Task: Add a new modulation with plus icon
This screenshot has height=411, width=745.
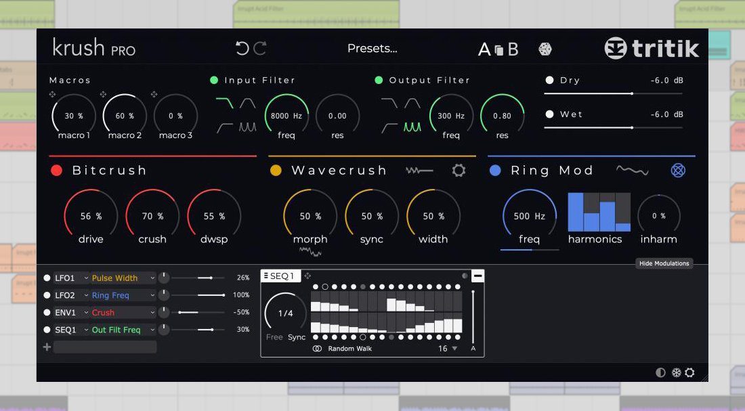Action: pos(47,347)
